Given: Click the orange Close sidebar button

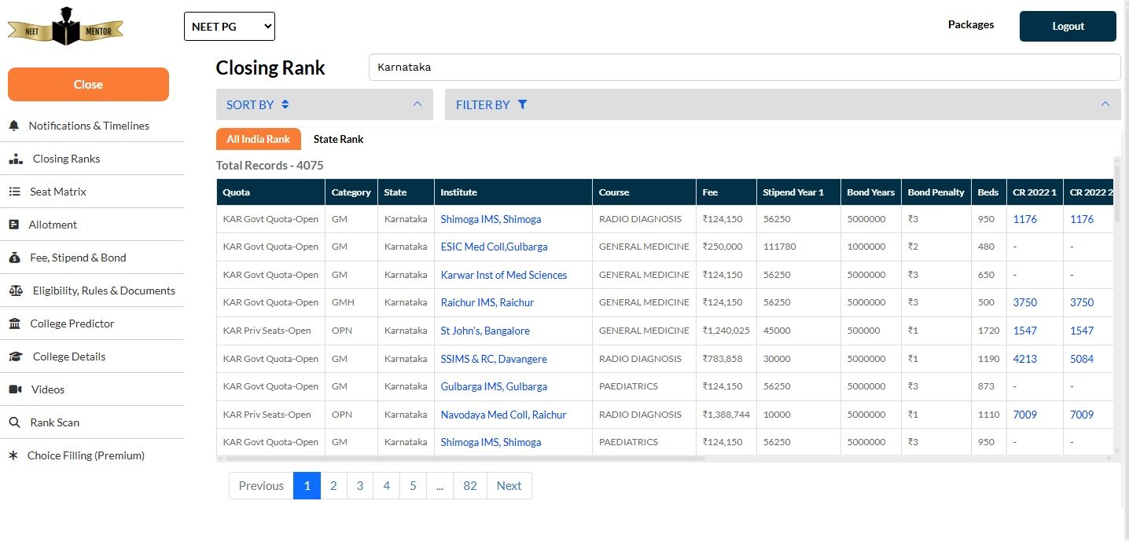Looking at the screenshot, I should coord(88,84).
